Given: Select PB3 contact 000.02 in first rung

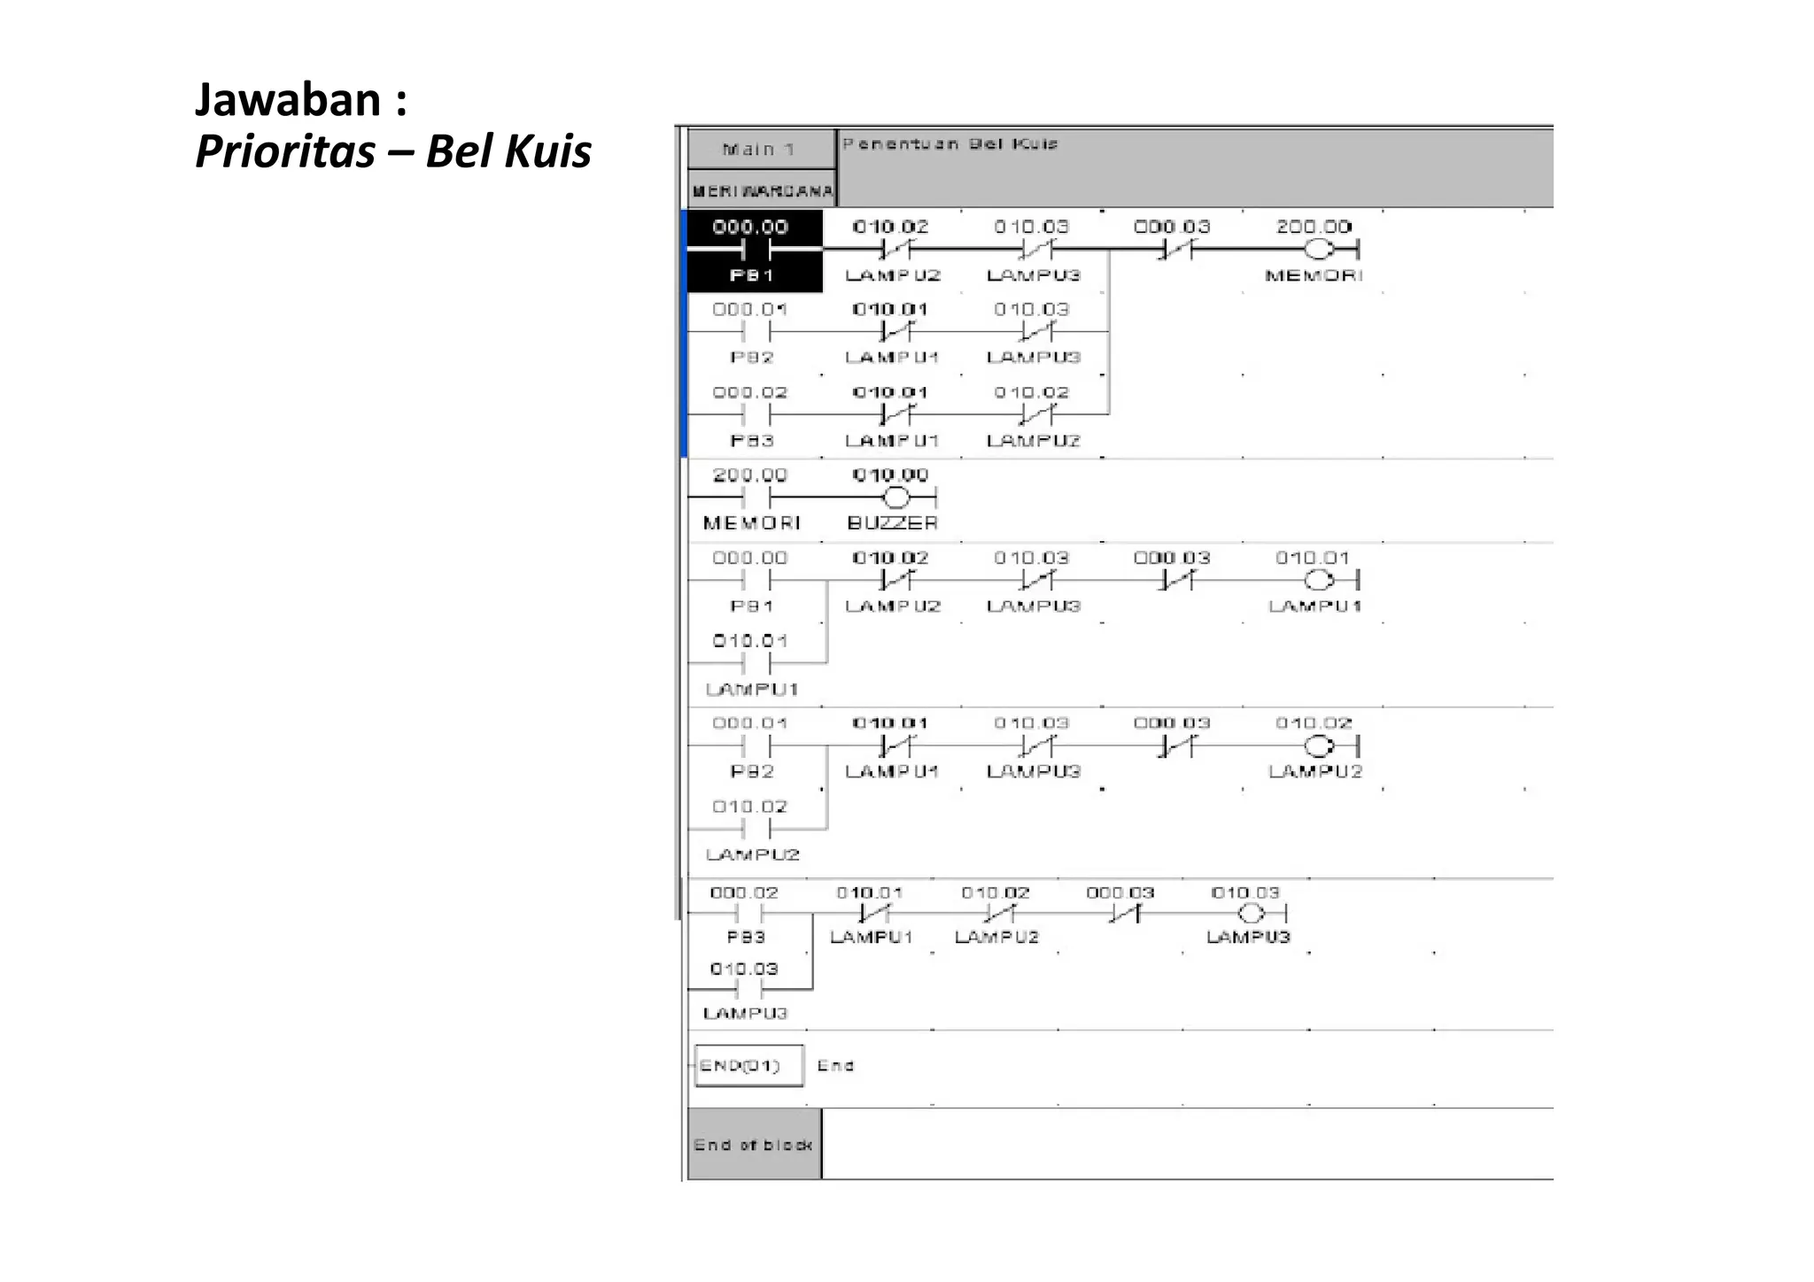Looking at the screenshot, I should [756, 415].
